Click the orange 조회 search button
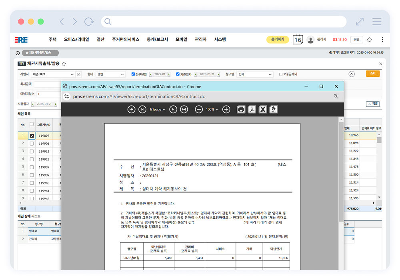Image resolution: width=400 pixels, height=280 pixels. (x=372, y=74)
